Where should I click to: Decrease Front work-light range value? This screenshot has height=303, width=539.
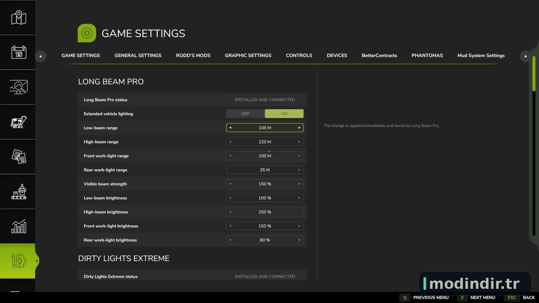pos(230,156)
